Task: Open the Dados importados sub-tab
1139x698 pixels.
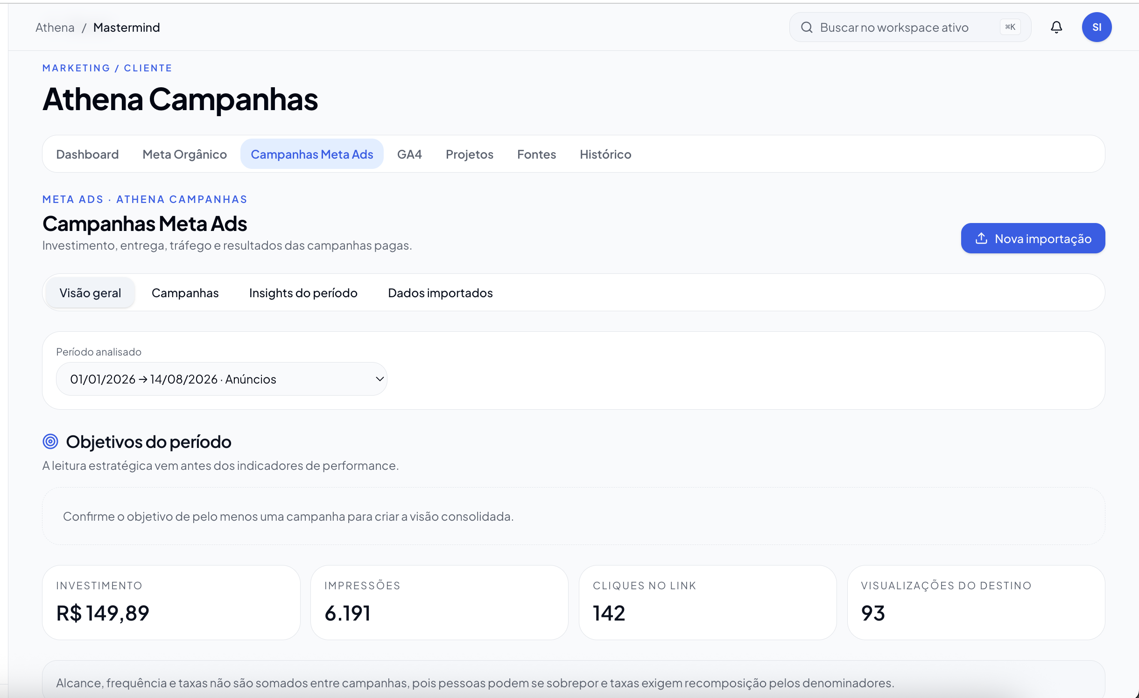Action: 440,293
